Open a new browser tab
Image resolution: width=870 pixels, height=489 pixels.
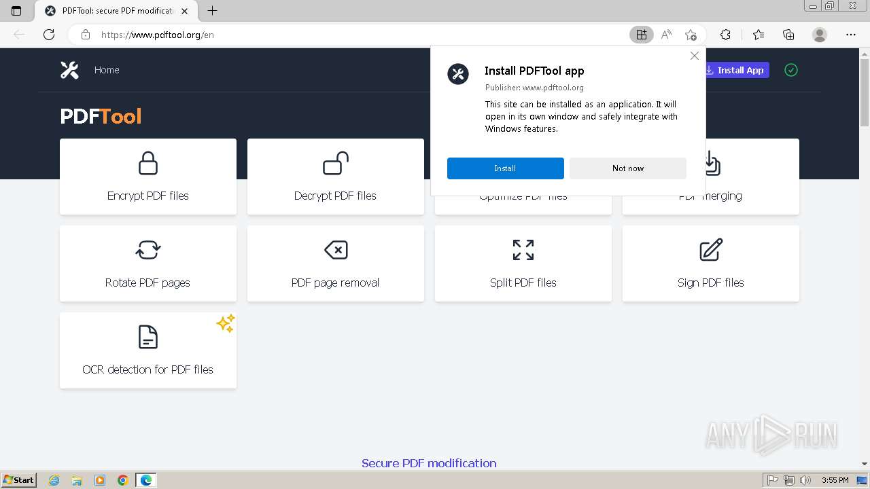tap(212, 11)
